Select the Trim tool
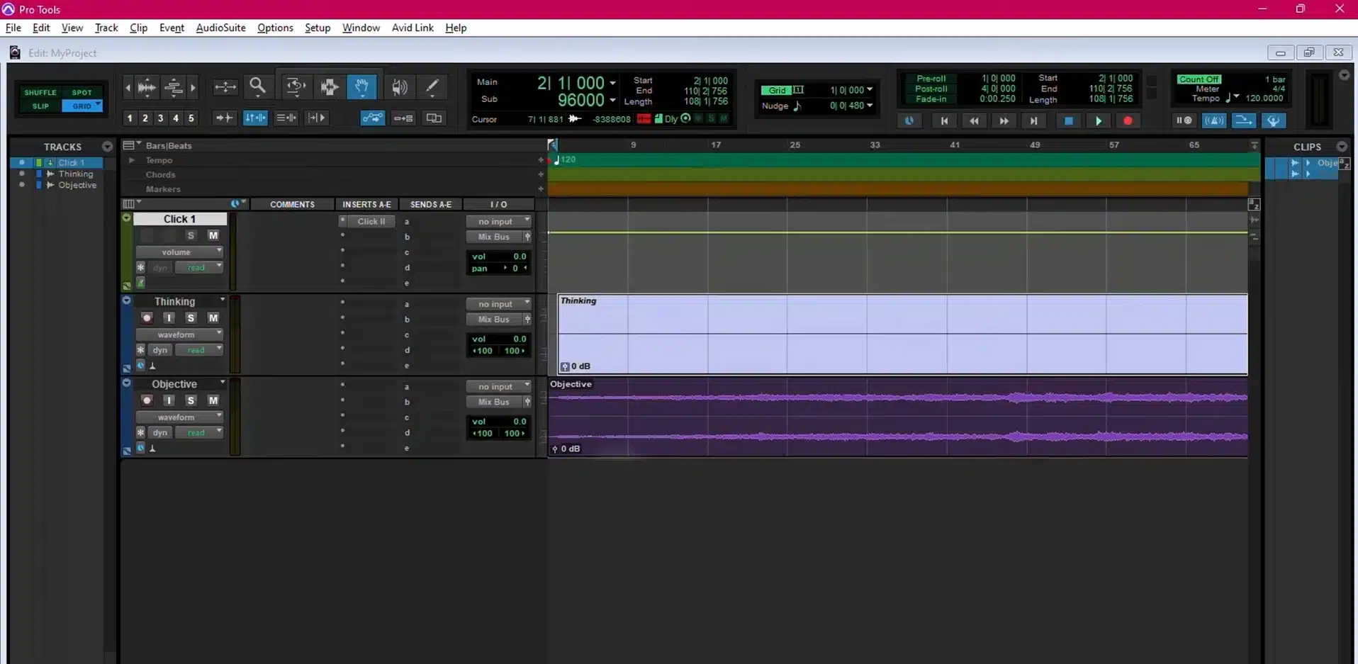Screen dimensions: 1358x664 [x=295, y=87]
